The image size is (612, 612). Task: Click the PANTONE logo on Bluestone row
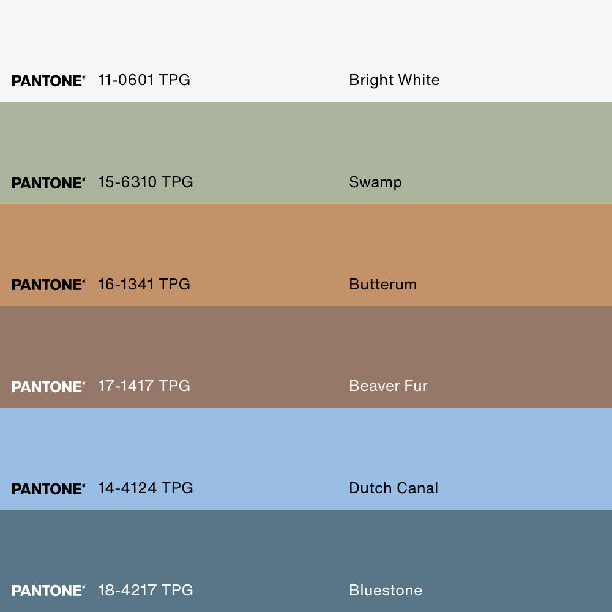click(48, 591)
